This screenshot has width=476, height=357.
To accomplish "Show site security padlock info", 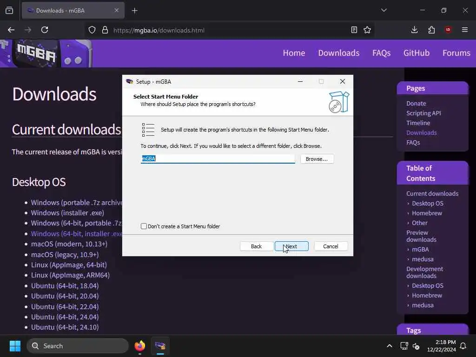I will 105,30.
